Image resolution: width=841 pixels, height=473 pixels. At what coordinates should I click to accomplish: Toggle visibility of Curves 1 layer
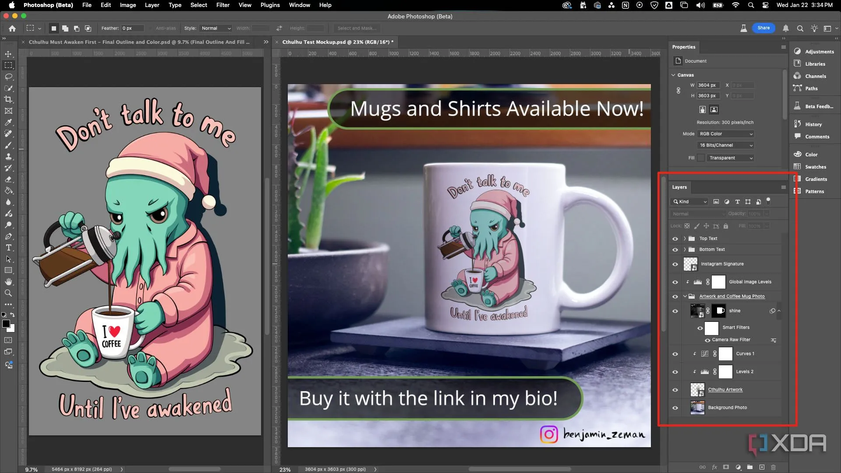675,354
